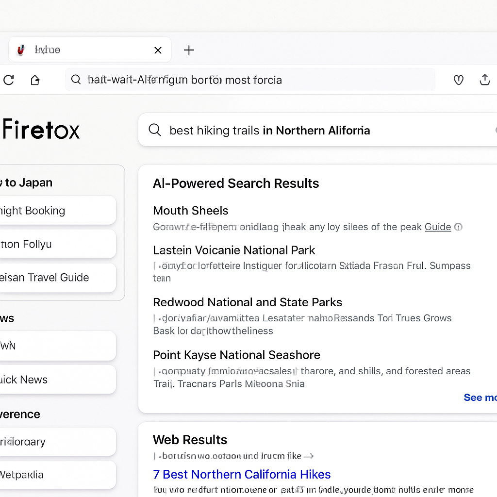Viewport: 497px width, 497px height.
Task: Close the current browser tab
Action: coord(158,50)
